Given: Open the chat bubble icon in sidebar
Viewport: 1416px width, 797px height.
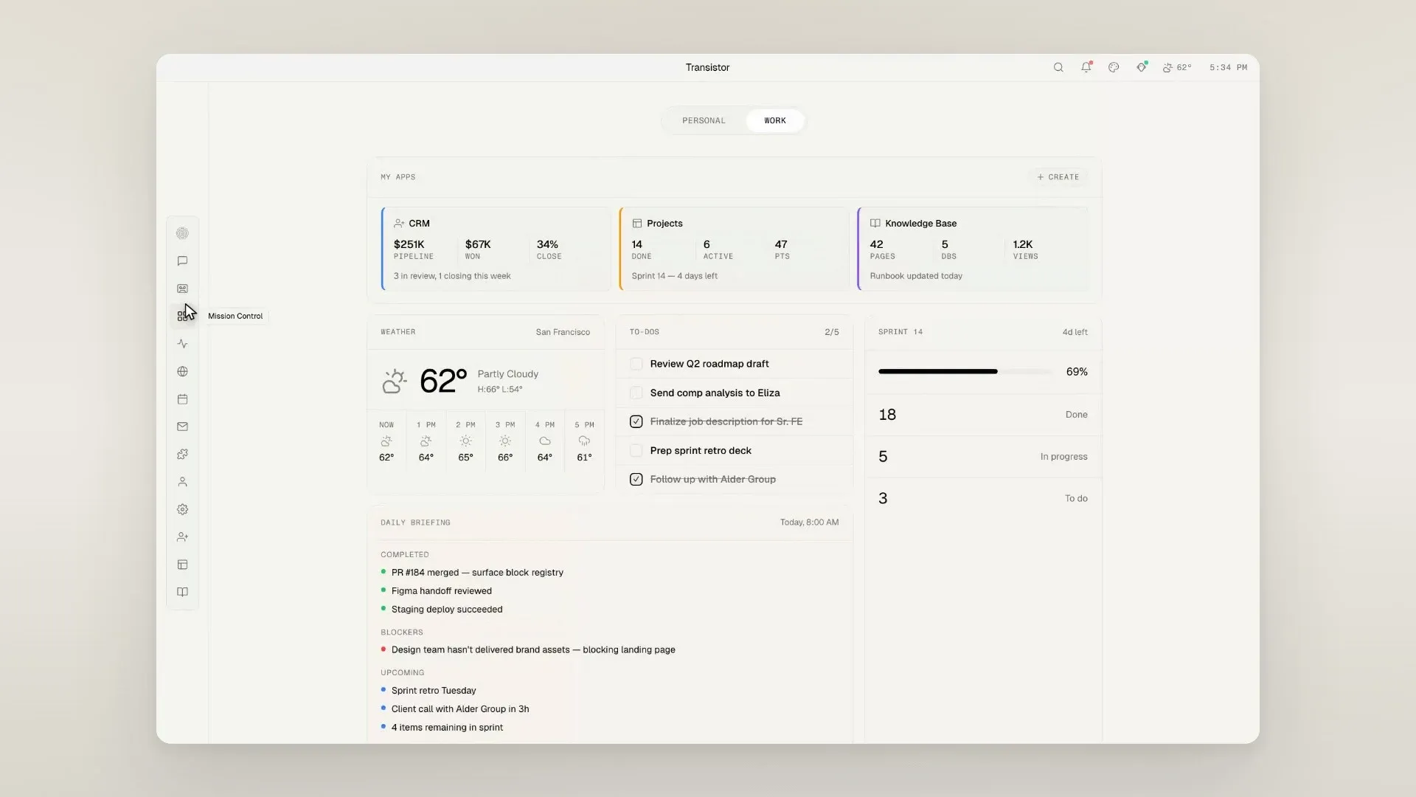Looking at the screenshot, I should (x=182, y=261).
